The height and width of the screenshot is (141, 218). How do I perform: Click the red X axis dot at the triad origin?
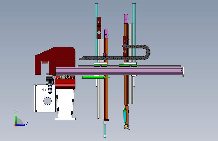pyautogui.click(x=16, y=125)
